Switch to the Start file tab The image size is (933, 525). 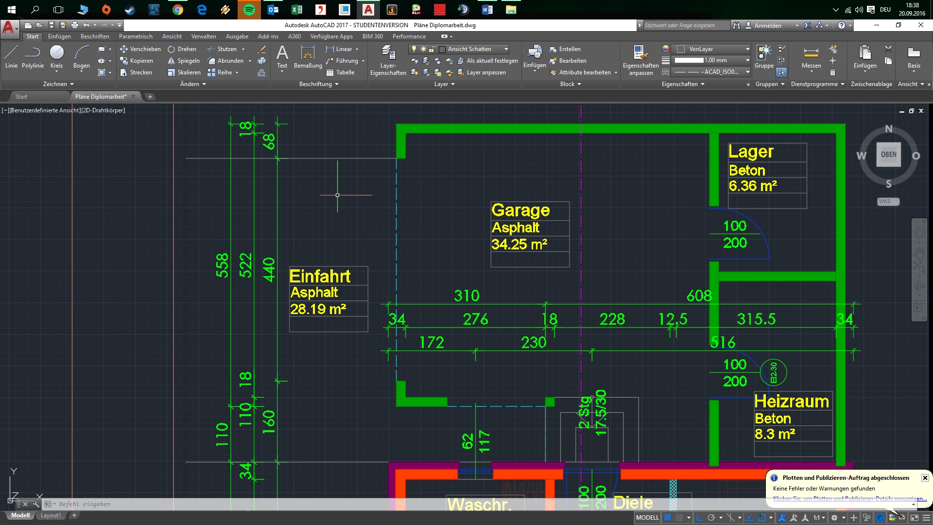click(21, 97)
